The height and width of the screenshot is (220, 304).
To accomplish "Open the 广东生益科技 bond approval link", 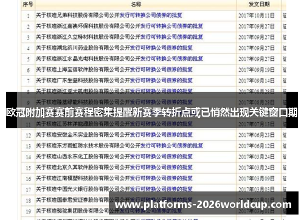I will 114,80.
